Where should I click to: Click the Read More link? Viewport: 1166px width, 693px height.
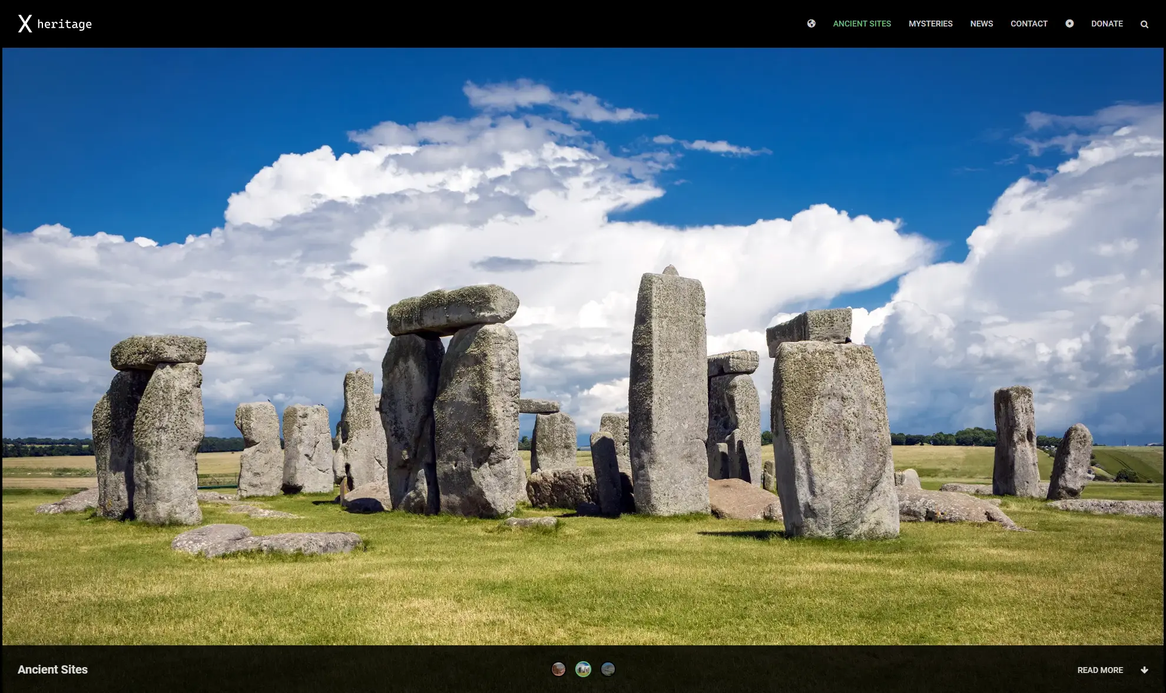tap(1099, 670)
